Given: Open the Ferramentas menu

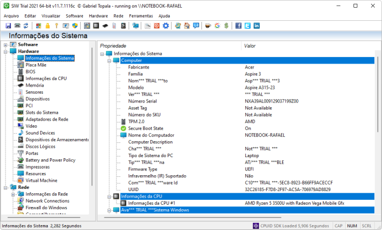Looking at the screenshot, I should pyautogui.click(x=141, y=16).
